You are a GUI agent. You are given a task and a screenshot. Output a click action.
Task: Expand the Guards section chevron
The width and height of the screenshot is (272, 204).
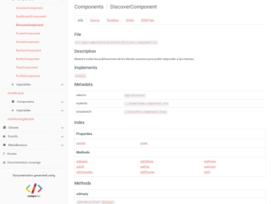click(x=62, y=137)
